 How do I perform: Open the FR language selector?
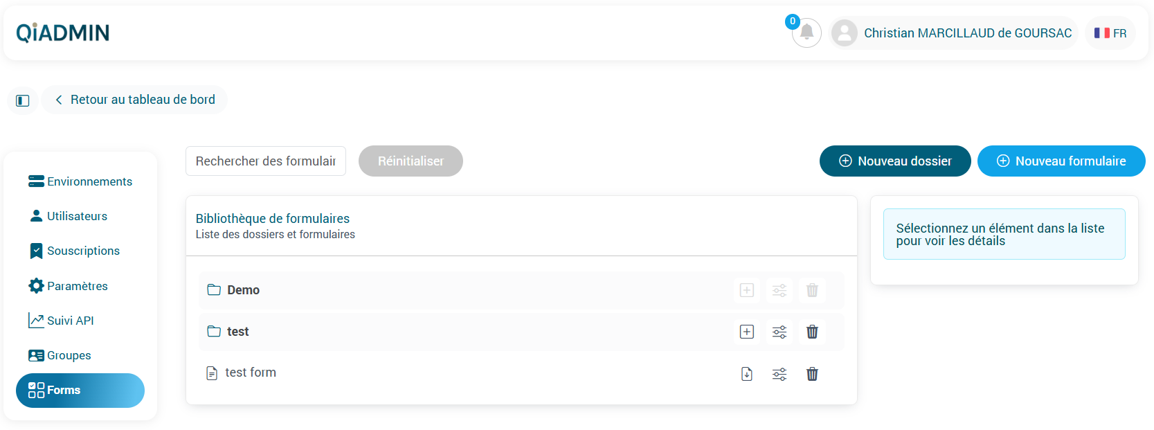pyautogui.click(x=1110, y=33)
